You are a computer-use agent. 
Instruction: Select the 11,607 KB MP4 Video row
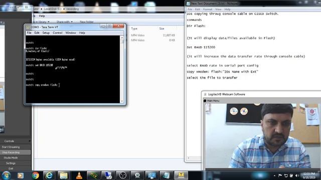(152, 35)
